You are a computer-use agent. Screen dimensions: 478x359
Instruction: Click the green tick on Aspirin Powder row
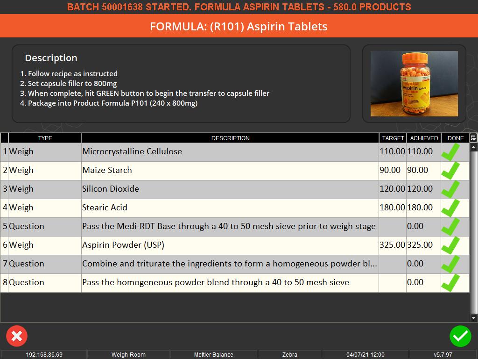tap(454, 245)
